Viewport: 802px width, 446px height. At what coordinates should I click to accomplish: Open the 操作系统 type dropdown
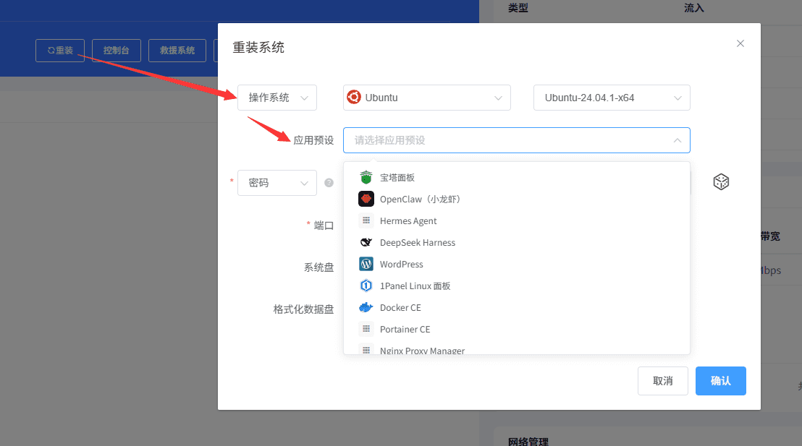(x=277, y=98)
